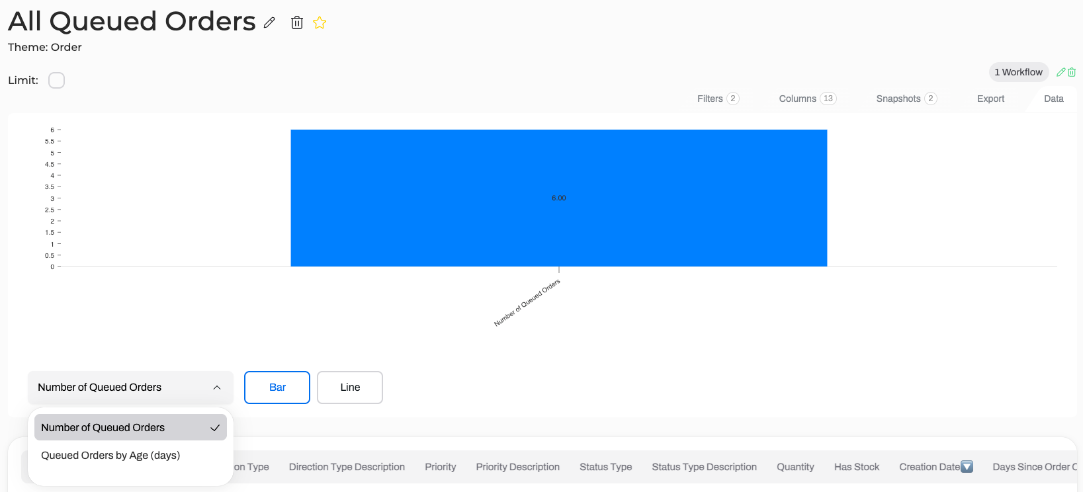Switch to the Data tab

pyautogui.click(x=1053, y=99)
